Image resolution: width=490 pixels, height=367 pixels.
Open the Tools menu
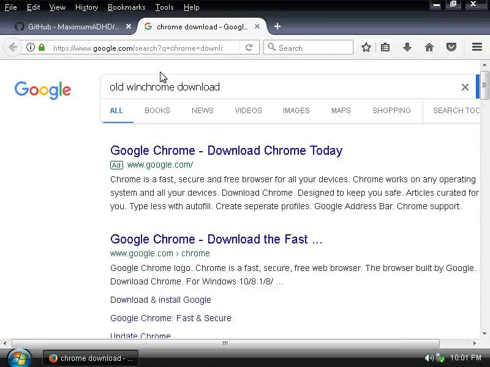[x=164, y=7]
